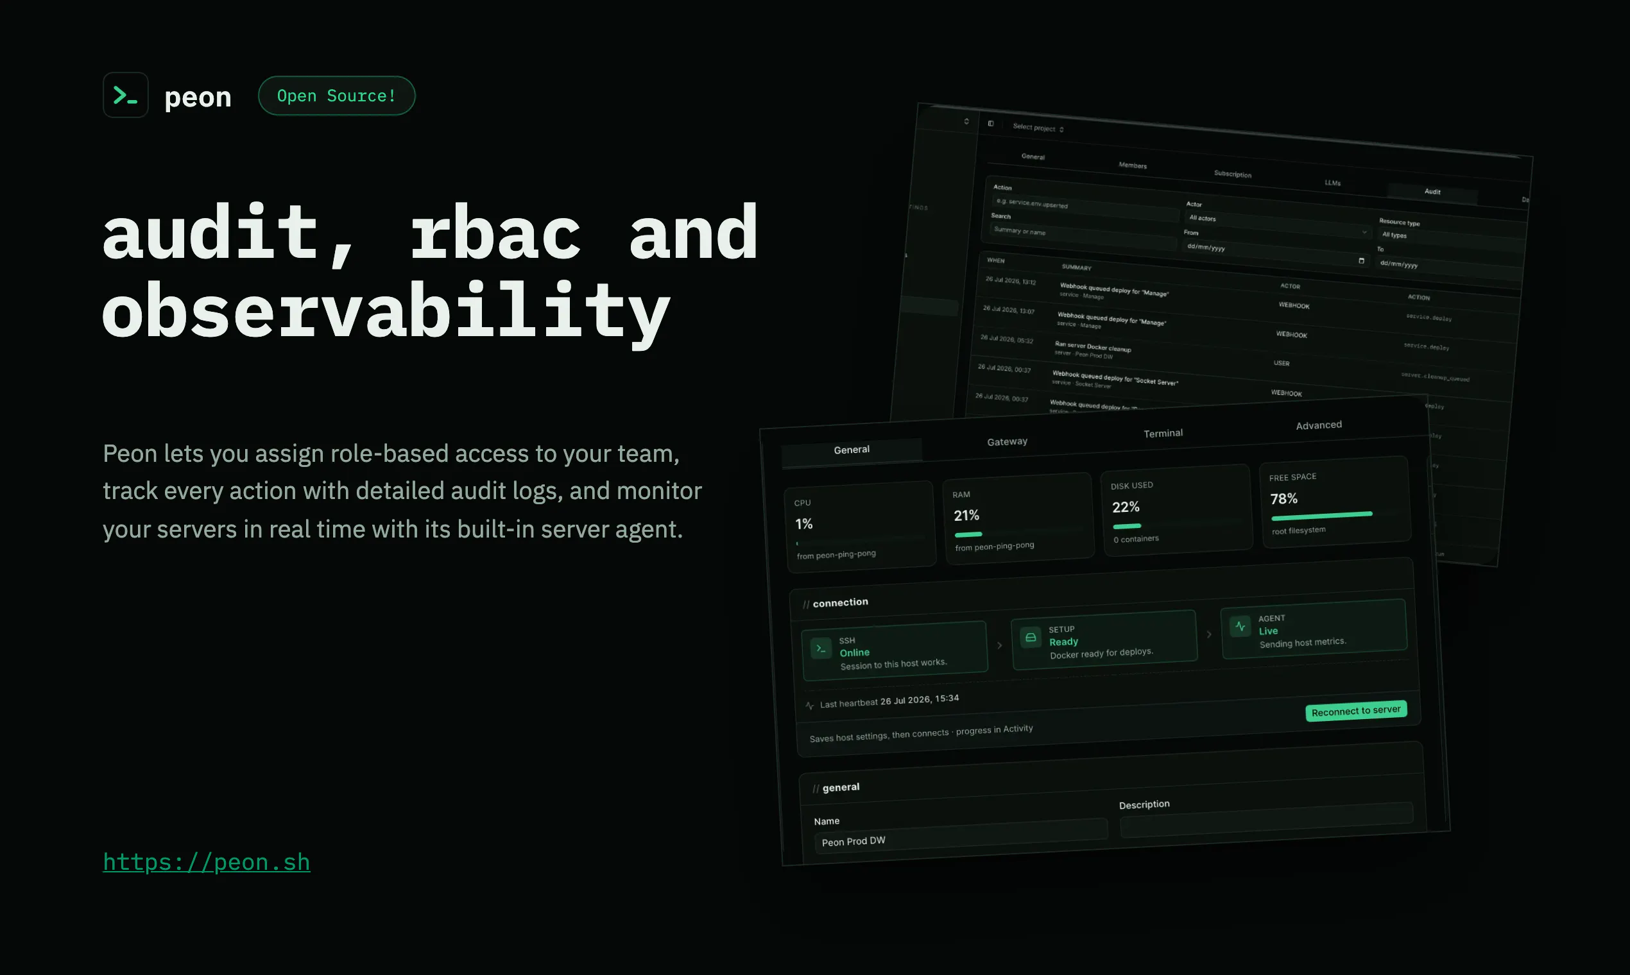Focus the Action filter input field

click(1085, 207)
